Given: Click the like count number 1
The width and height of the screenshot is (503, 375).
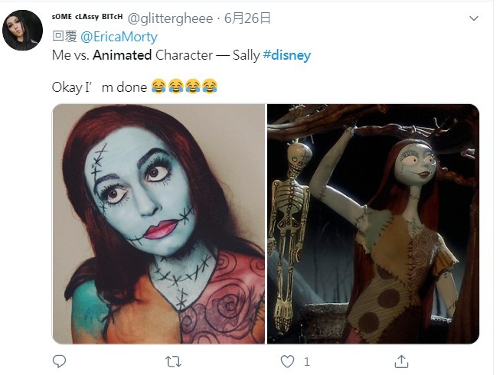Looking at the screenshot, I should (307, 360).
